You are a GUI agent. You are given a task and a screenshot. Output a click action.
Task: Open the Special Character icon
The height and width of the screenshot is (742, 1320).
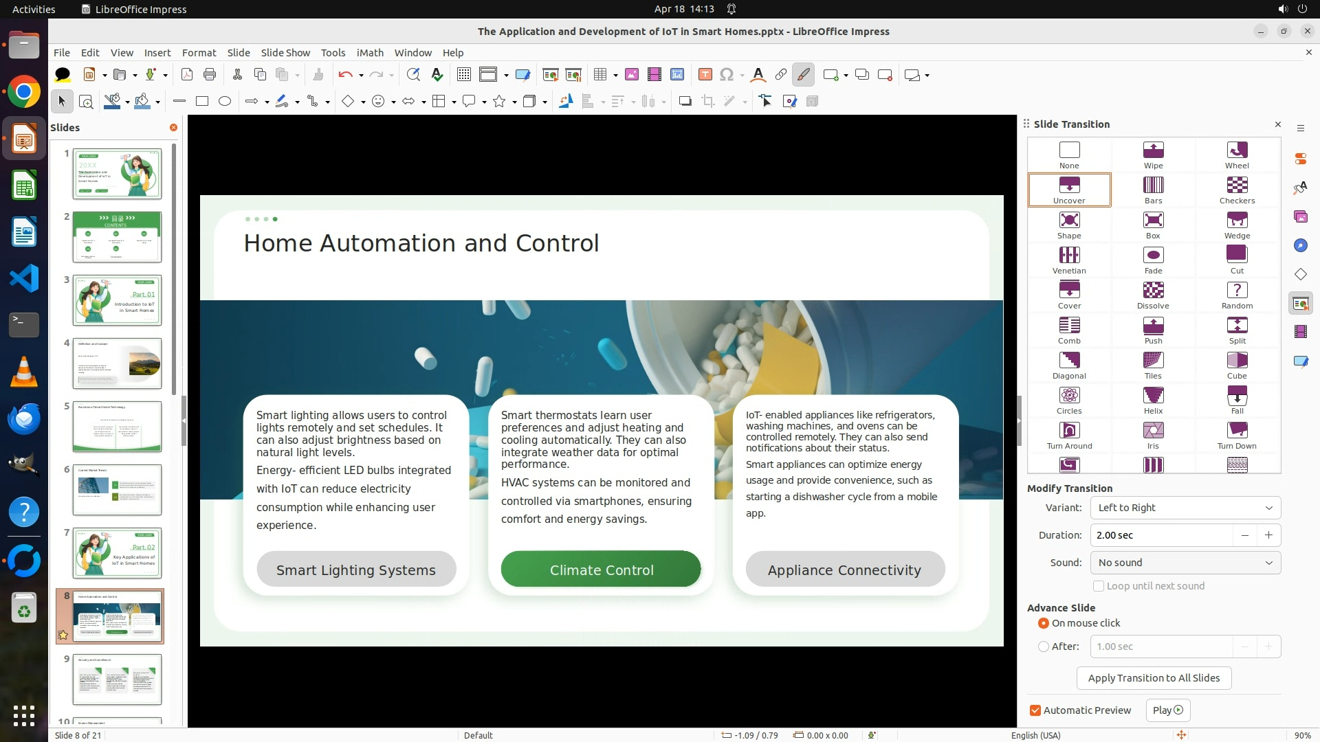pos(727,75)
